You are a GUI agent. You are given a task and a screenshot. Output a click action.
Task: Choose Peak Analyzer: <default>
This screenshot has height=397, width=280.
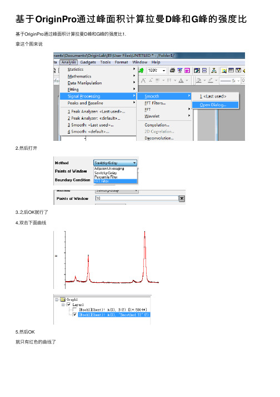point(94,118)
